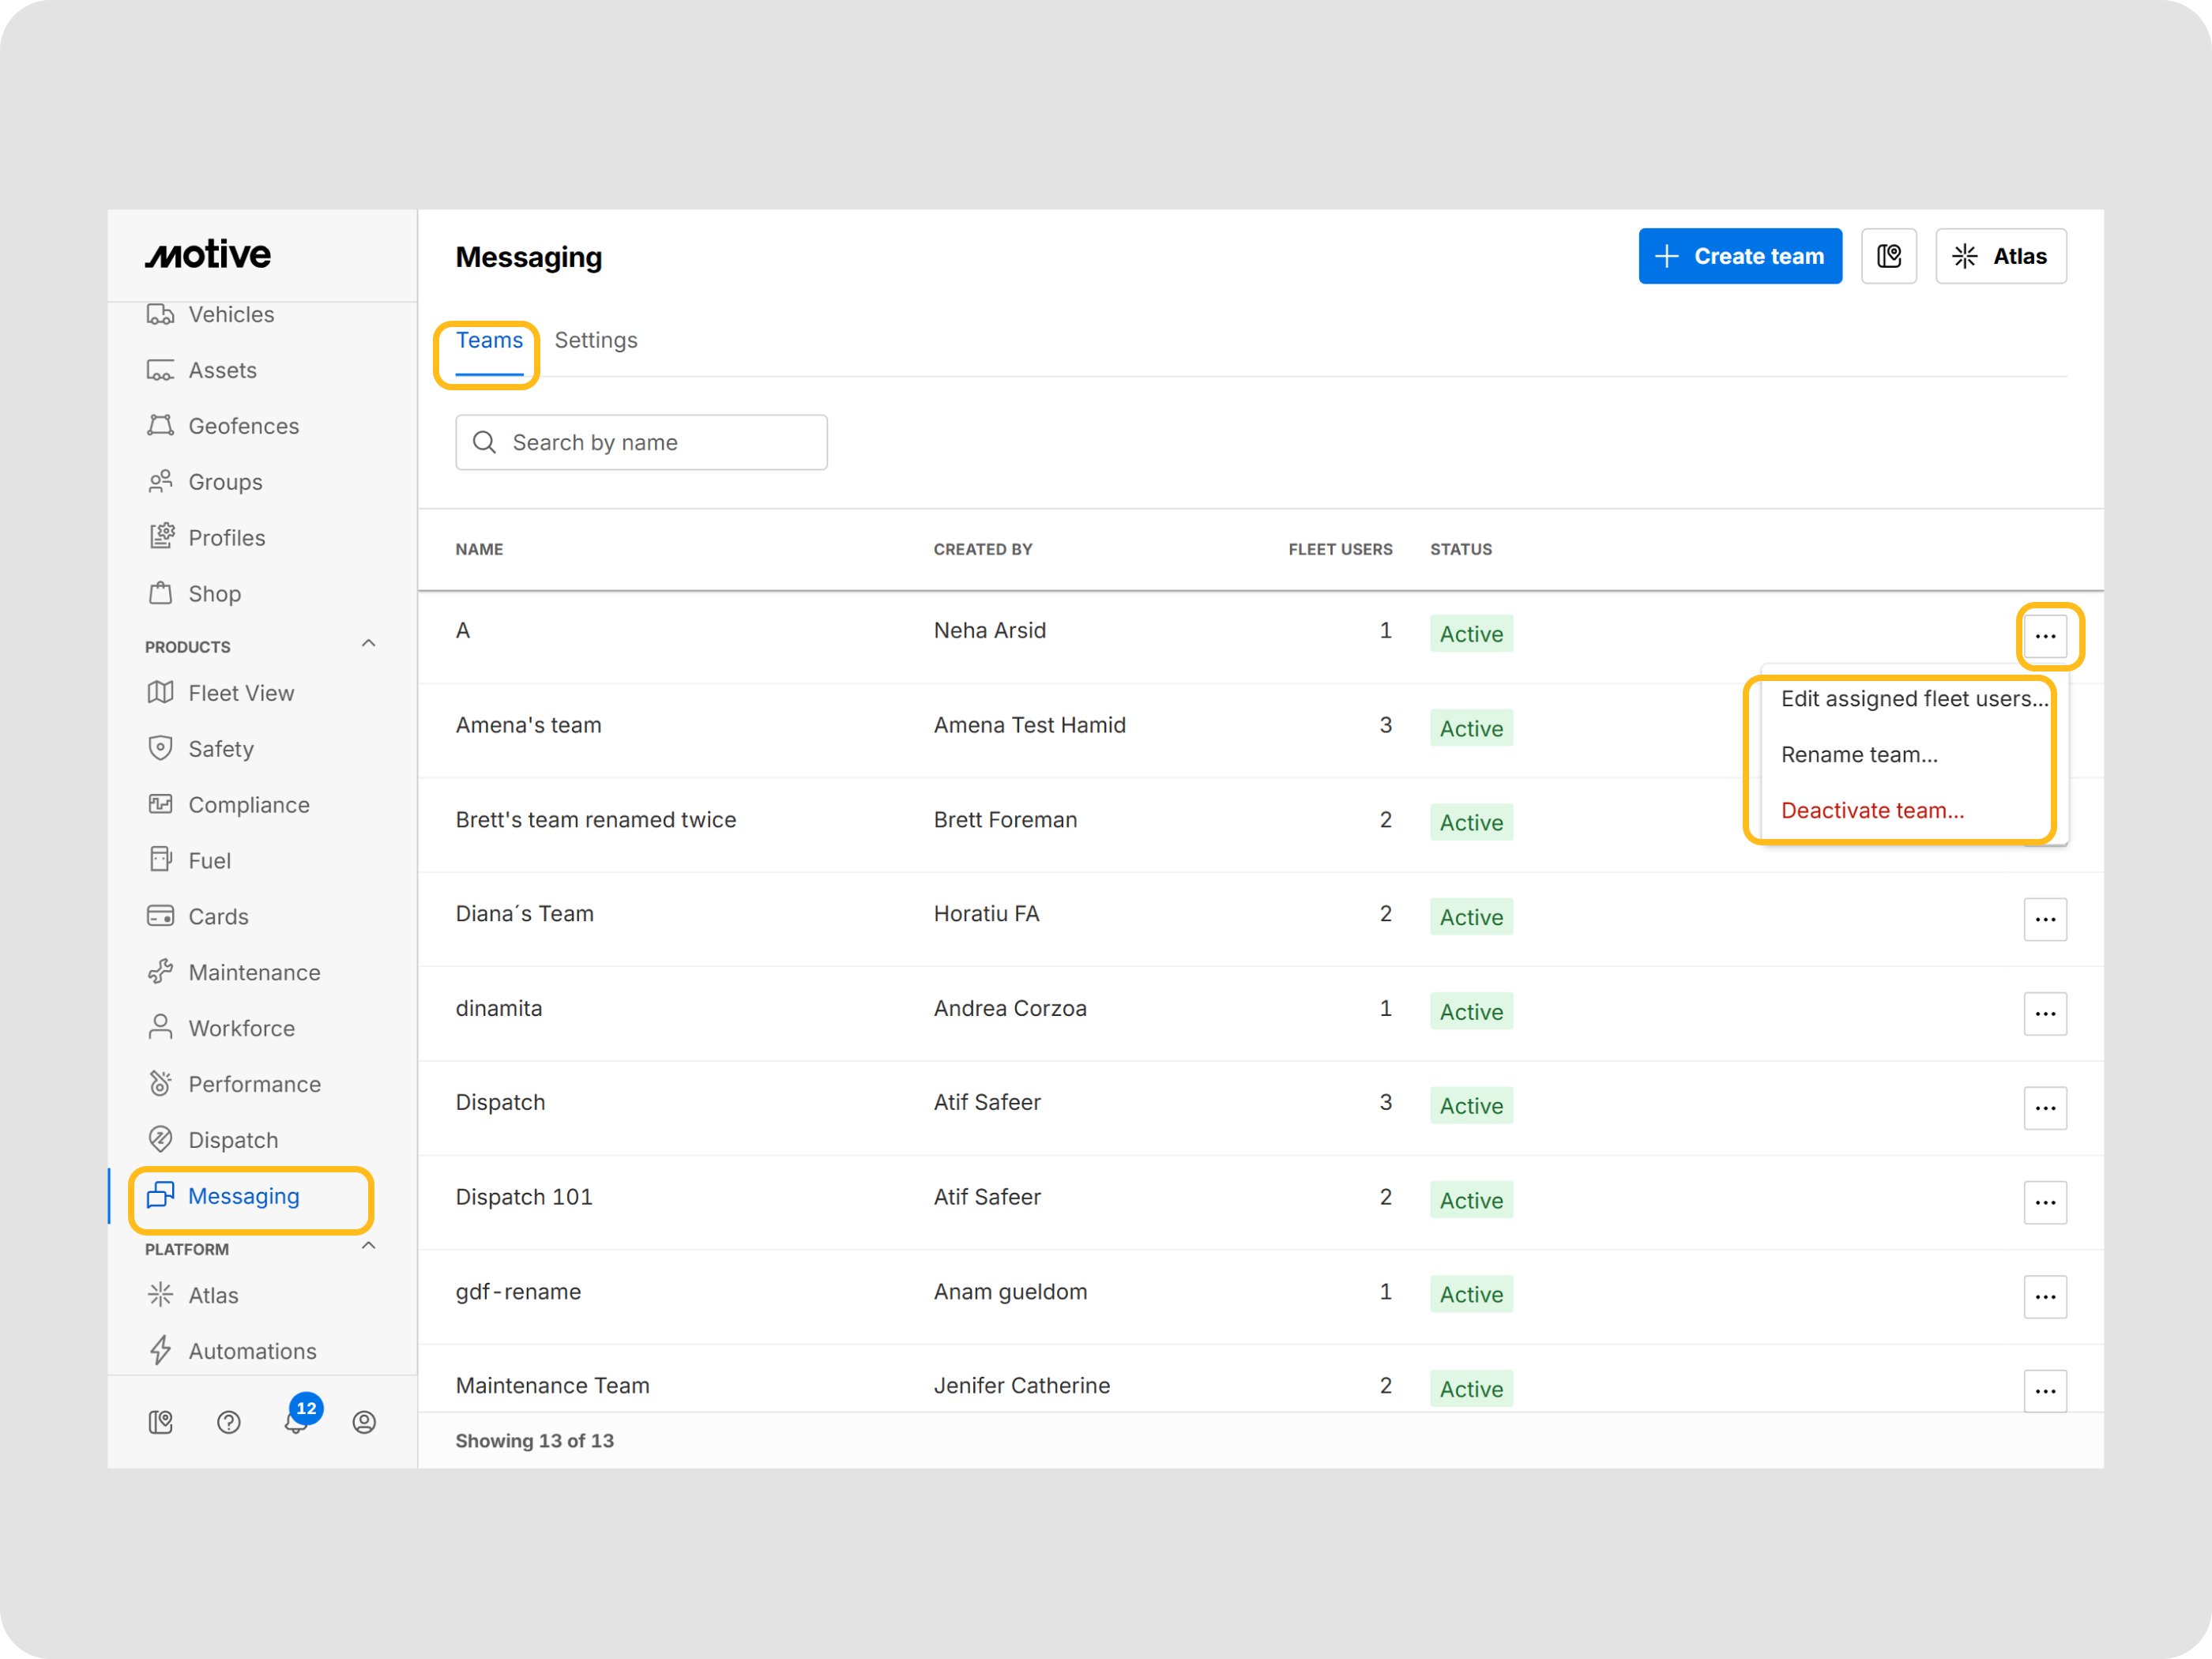
Task: Click the Motive logo
Action: click(208, 255)
